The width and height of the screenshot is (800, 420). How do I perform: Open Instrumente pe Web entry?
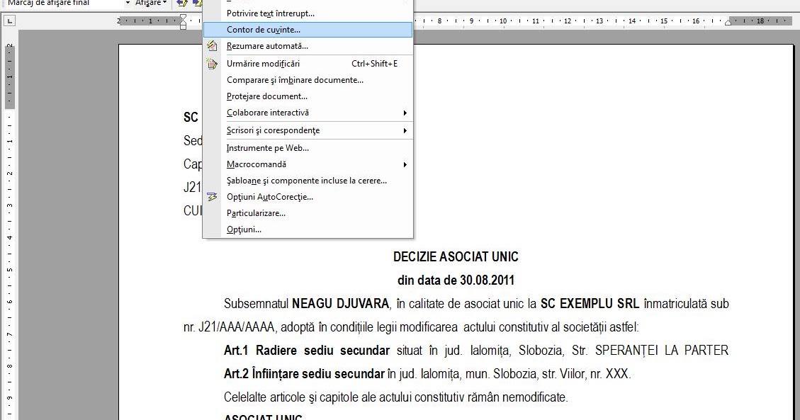click(x=308, y=148)
